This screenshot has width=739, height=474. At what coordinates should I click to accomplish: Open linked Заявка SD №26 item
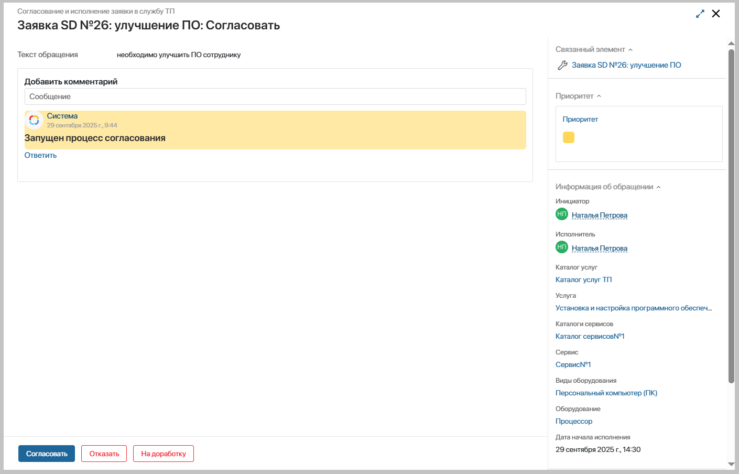pos(626,65)
